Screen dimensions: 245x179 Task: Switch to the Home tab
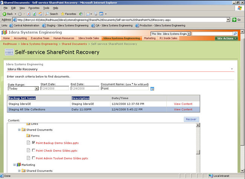(x=6, y=38)
